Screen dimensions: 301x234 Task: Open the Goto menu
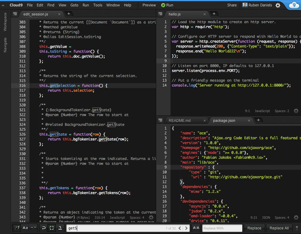click(74, 5)
